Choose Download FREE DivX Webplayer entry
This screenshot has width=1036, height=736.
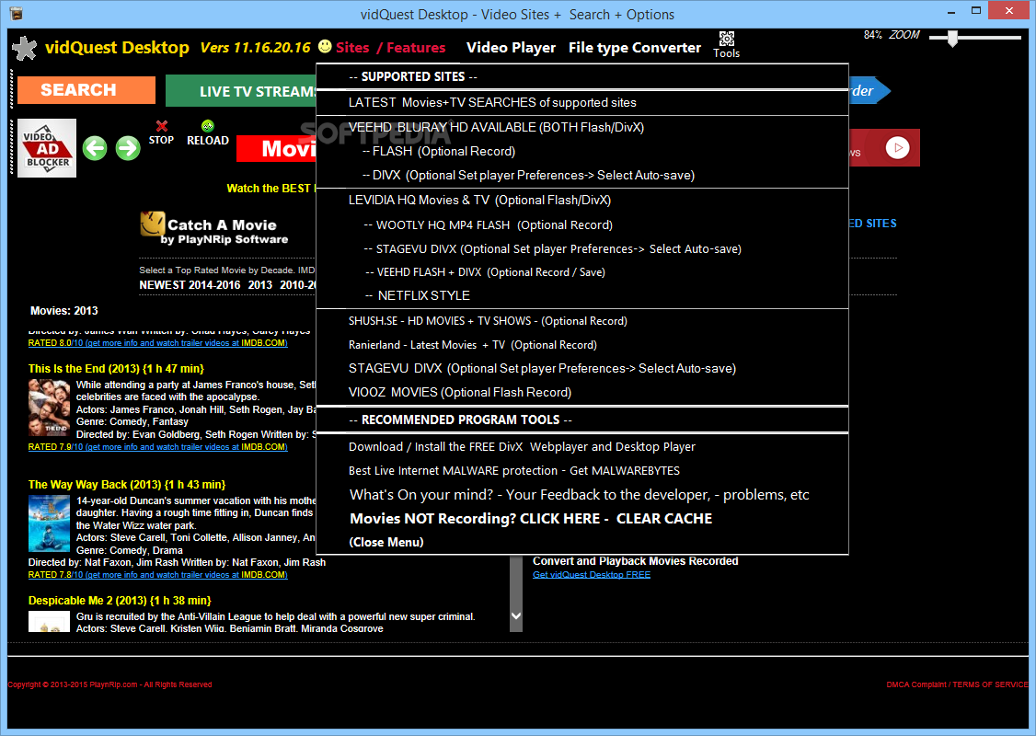tap(582, 446)
